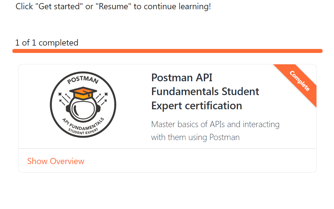
Task: Click the Expert certification heading line
Action: 196,106
